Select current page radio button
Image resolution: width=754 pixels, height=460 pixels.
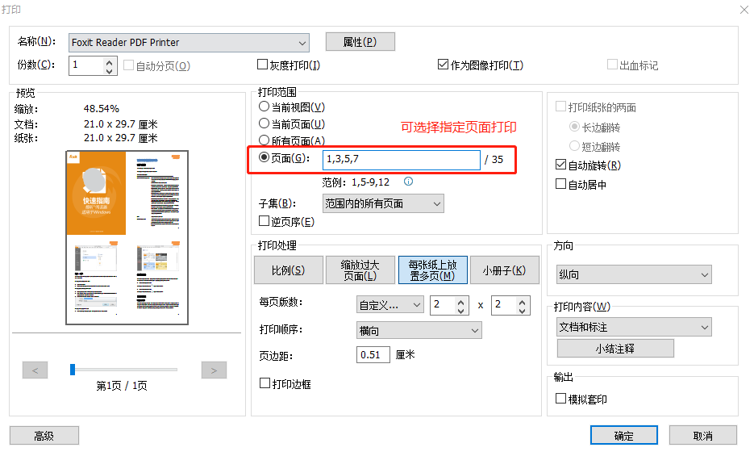[x=264, y=123]
